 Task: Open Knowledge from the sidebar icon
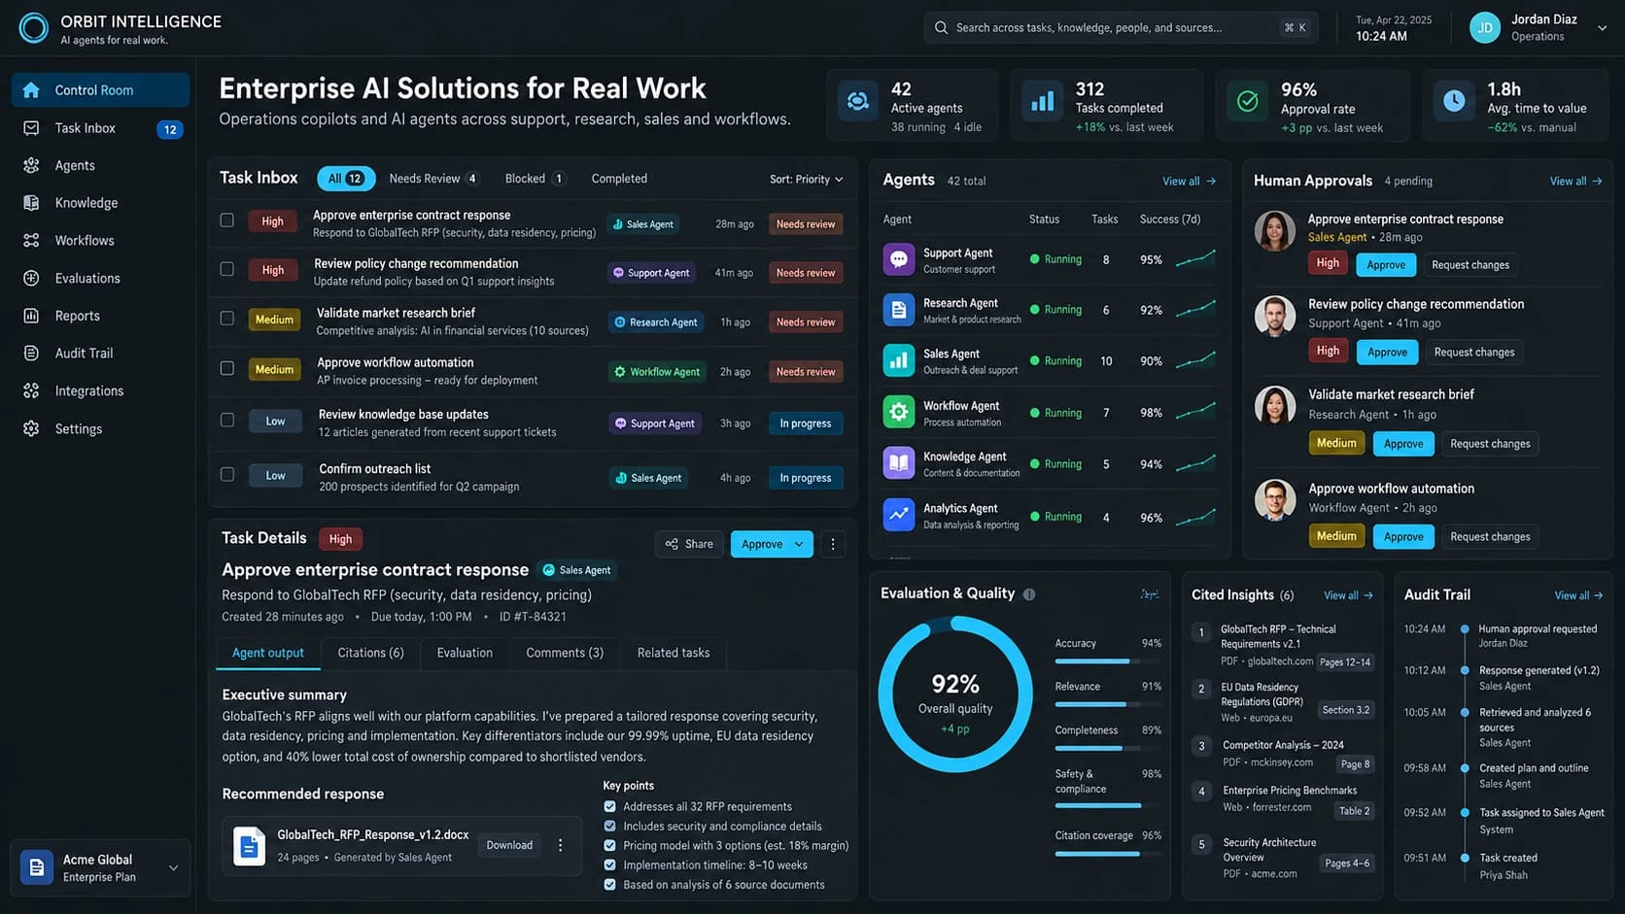pos(31,203)
